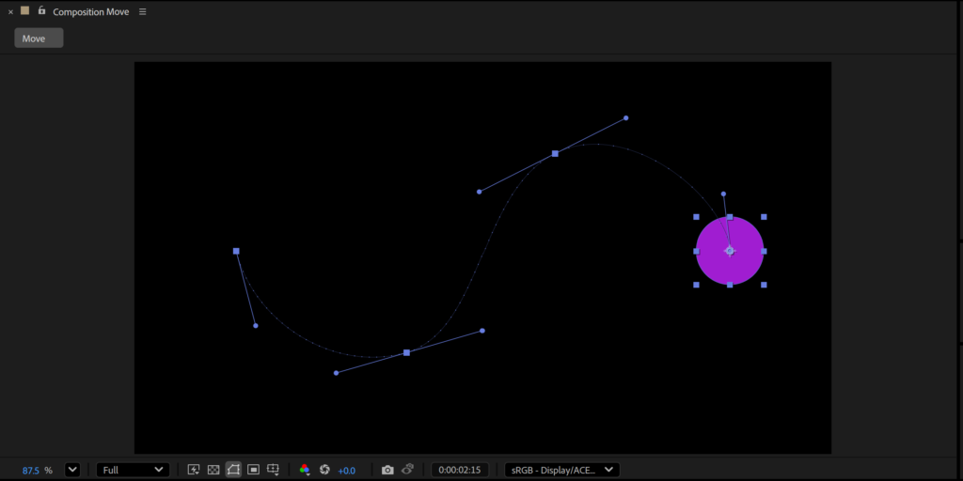
Task: Click the current time 0:00:02:15
Action: (x=460, y=470)
